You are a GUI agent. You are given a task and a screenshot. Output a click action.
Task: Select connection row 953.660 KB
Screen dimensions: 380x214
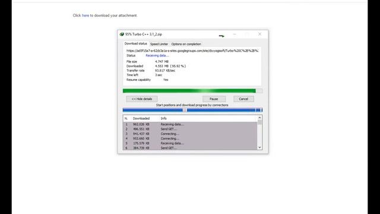(x=190, y=139)
